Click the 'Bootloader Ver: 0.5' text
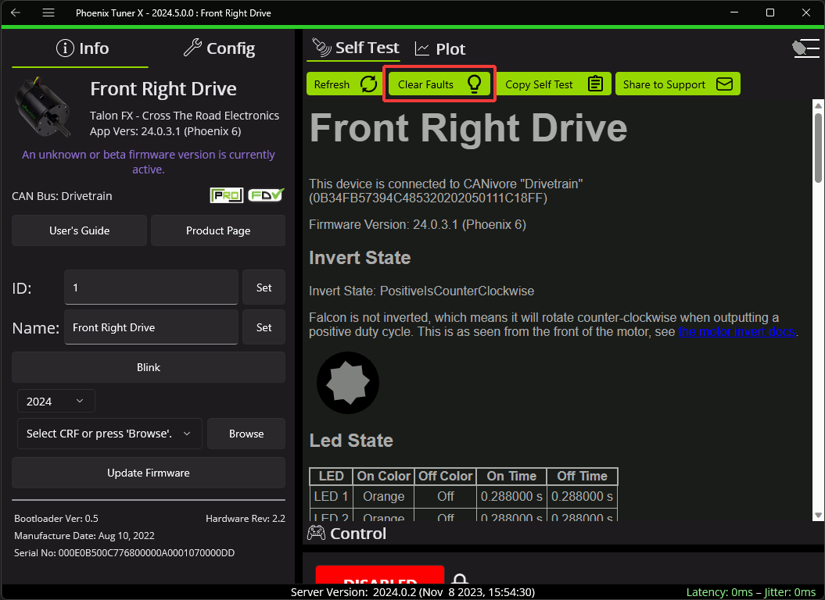The image size is (825, 600). 56,519
